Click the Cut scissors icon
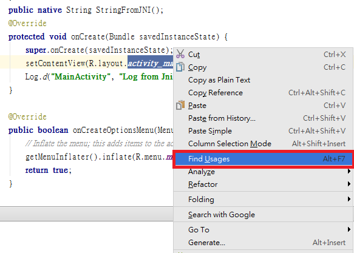Screen dimensions: 354x253 [180, 54]
